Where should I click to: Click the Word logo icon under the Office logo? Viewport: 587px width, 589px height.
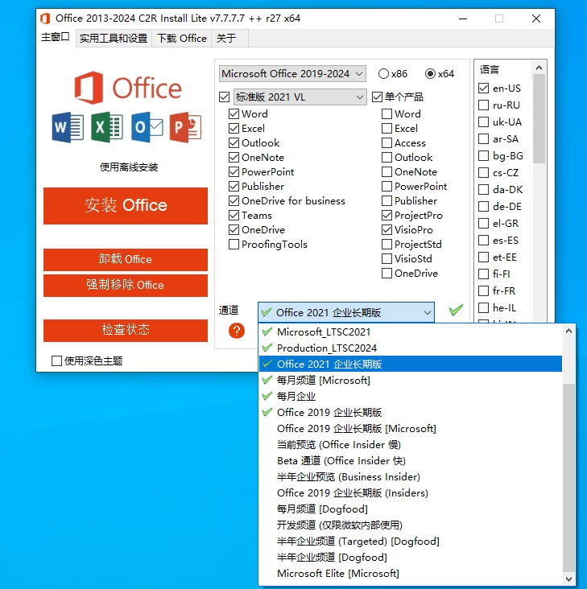(68, 127)
